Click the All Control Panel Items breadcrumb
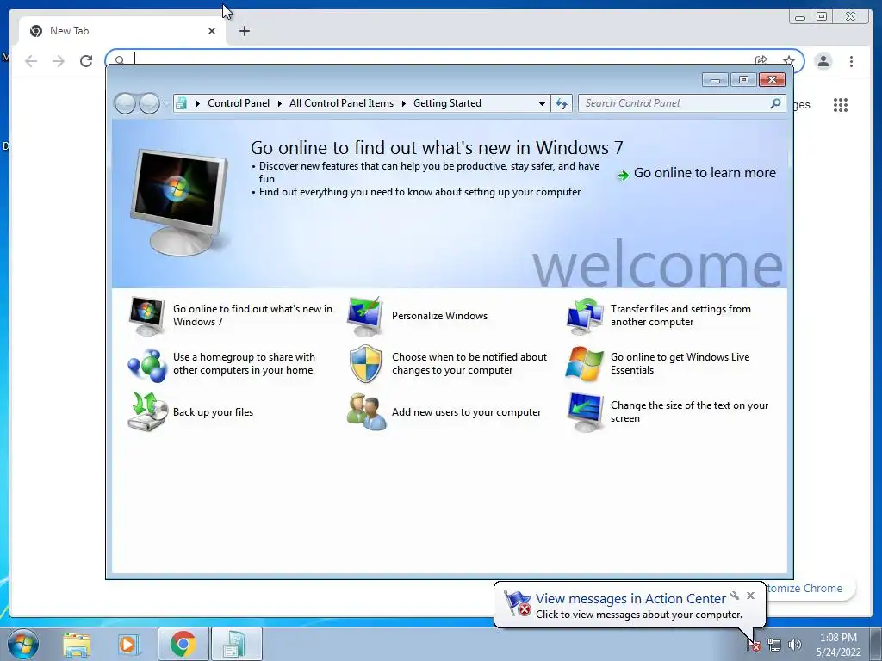The height and width of the screenshot is (661, 882). point(341,103)
